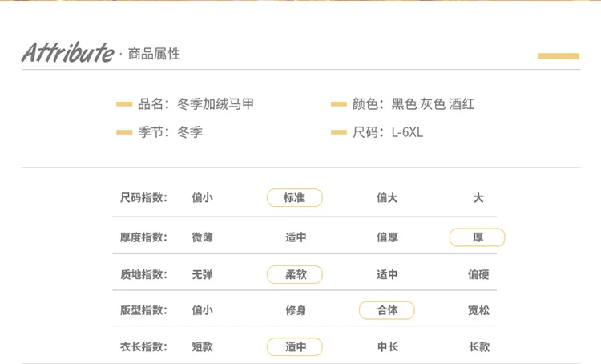Click the 偏硬 texture option
The height and width of the screenshot is (364, 601).
coord(478,275)
